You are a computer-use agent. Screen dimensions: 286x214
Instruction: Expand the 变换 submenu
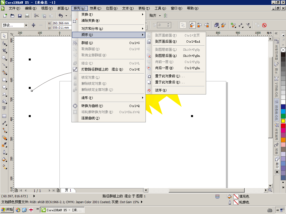coord(109,14)
